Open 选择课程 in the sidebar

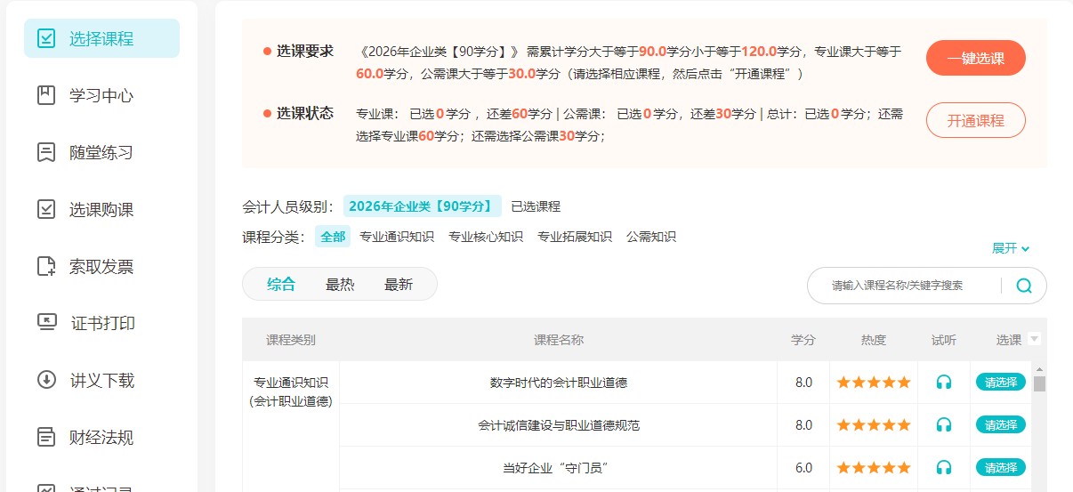pos(101,38)
